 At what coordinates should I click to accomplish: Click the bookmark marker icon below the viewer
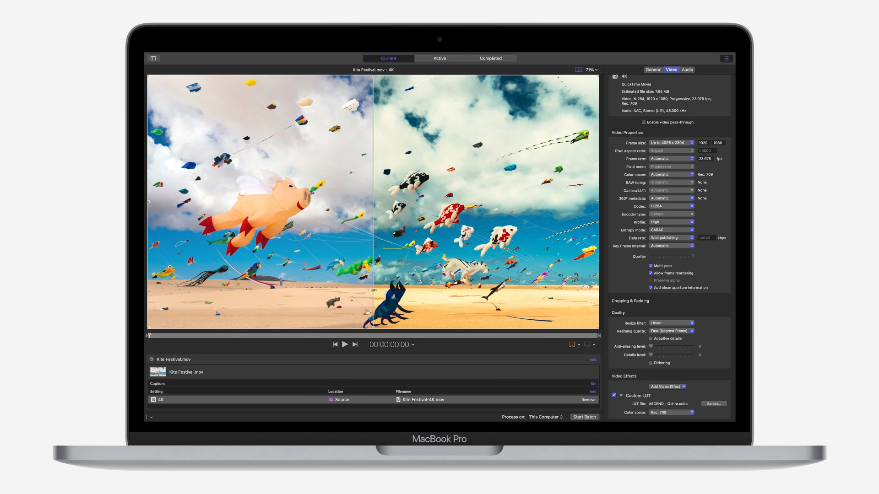(x=572, y=344)
